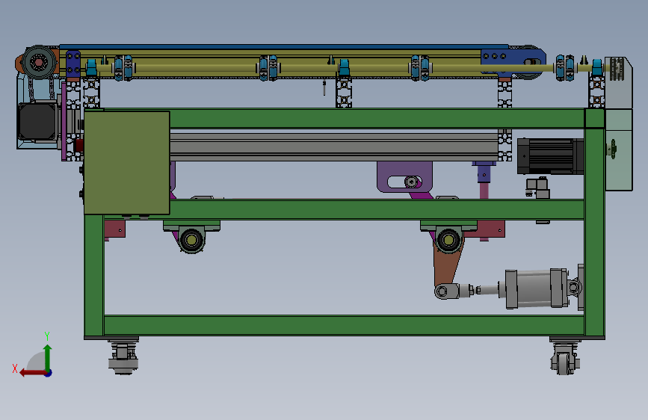
Task: Select the center aluminum profile support post
Action: point(344,93)
